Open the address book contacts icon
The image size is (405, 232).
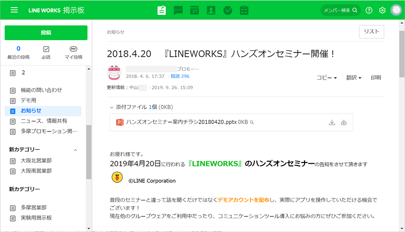click(211, 10)
